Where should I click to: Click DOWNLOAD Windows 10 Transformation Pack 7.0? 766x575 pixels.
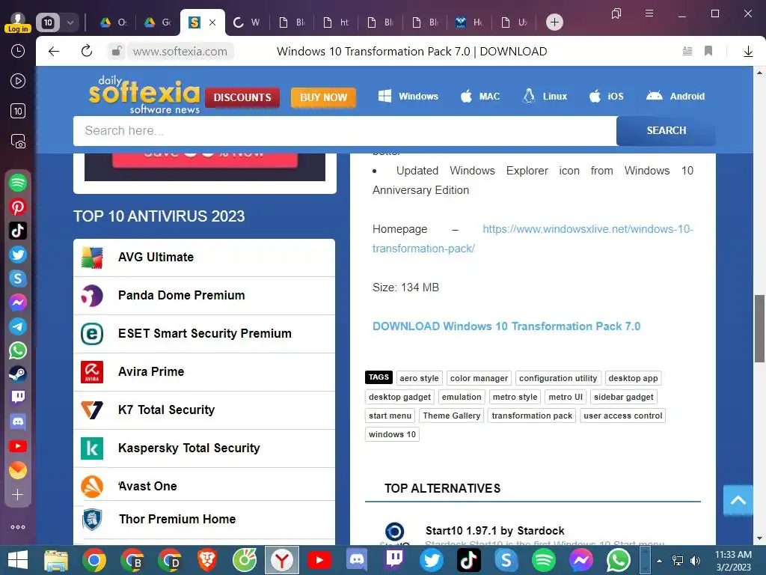click(x=506, y=326)
